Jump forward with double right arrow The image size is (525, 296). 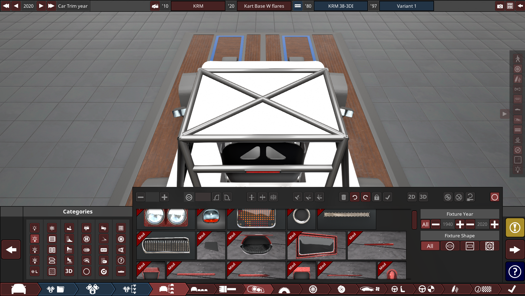click(x=51, y=6)
